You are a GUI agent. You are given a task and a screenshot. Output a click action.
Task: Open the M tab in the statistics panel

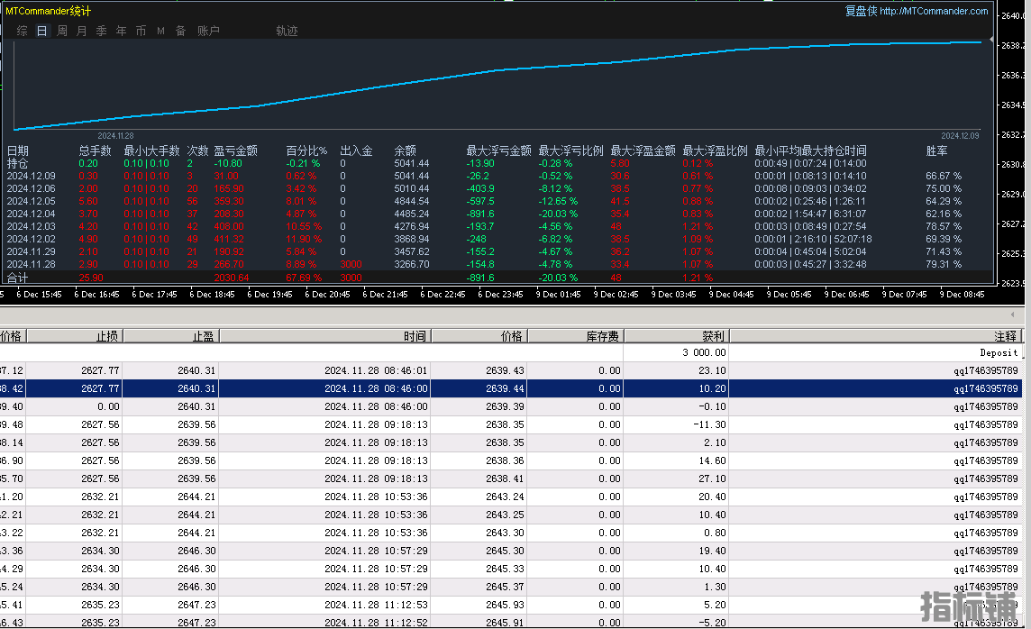tap(160, 31)
